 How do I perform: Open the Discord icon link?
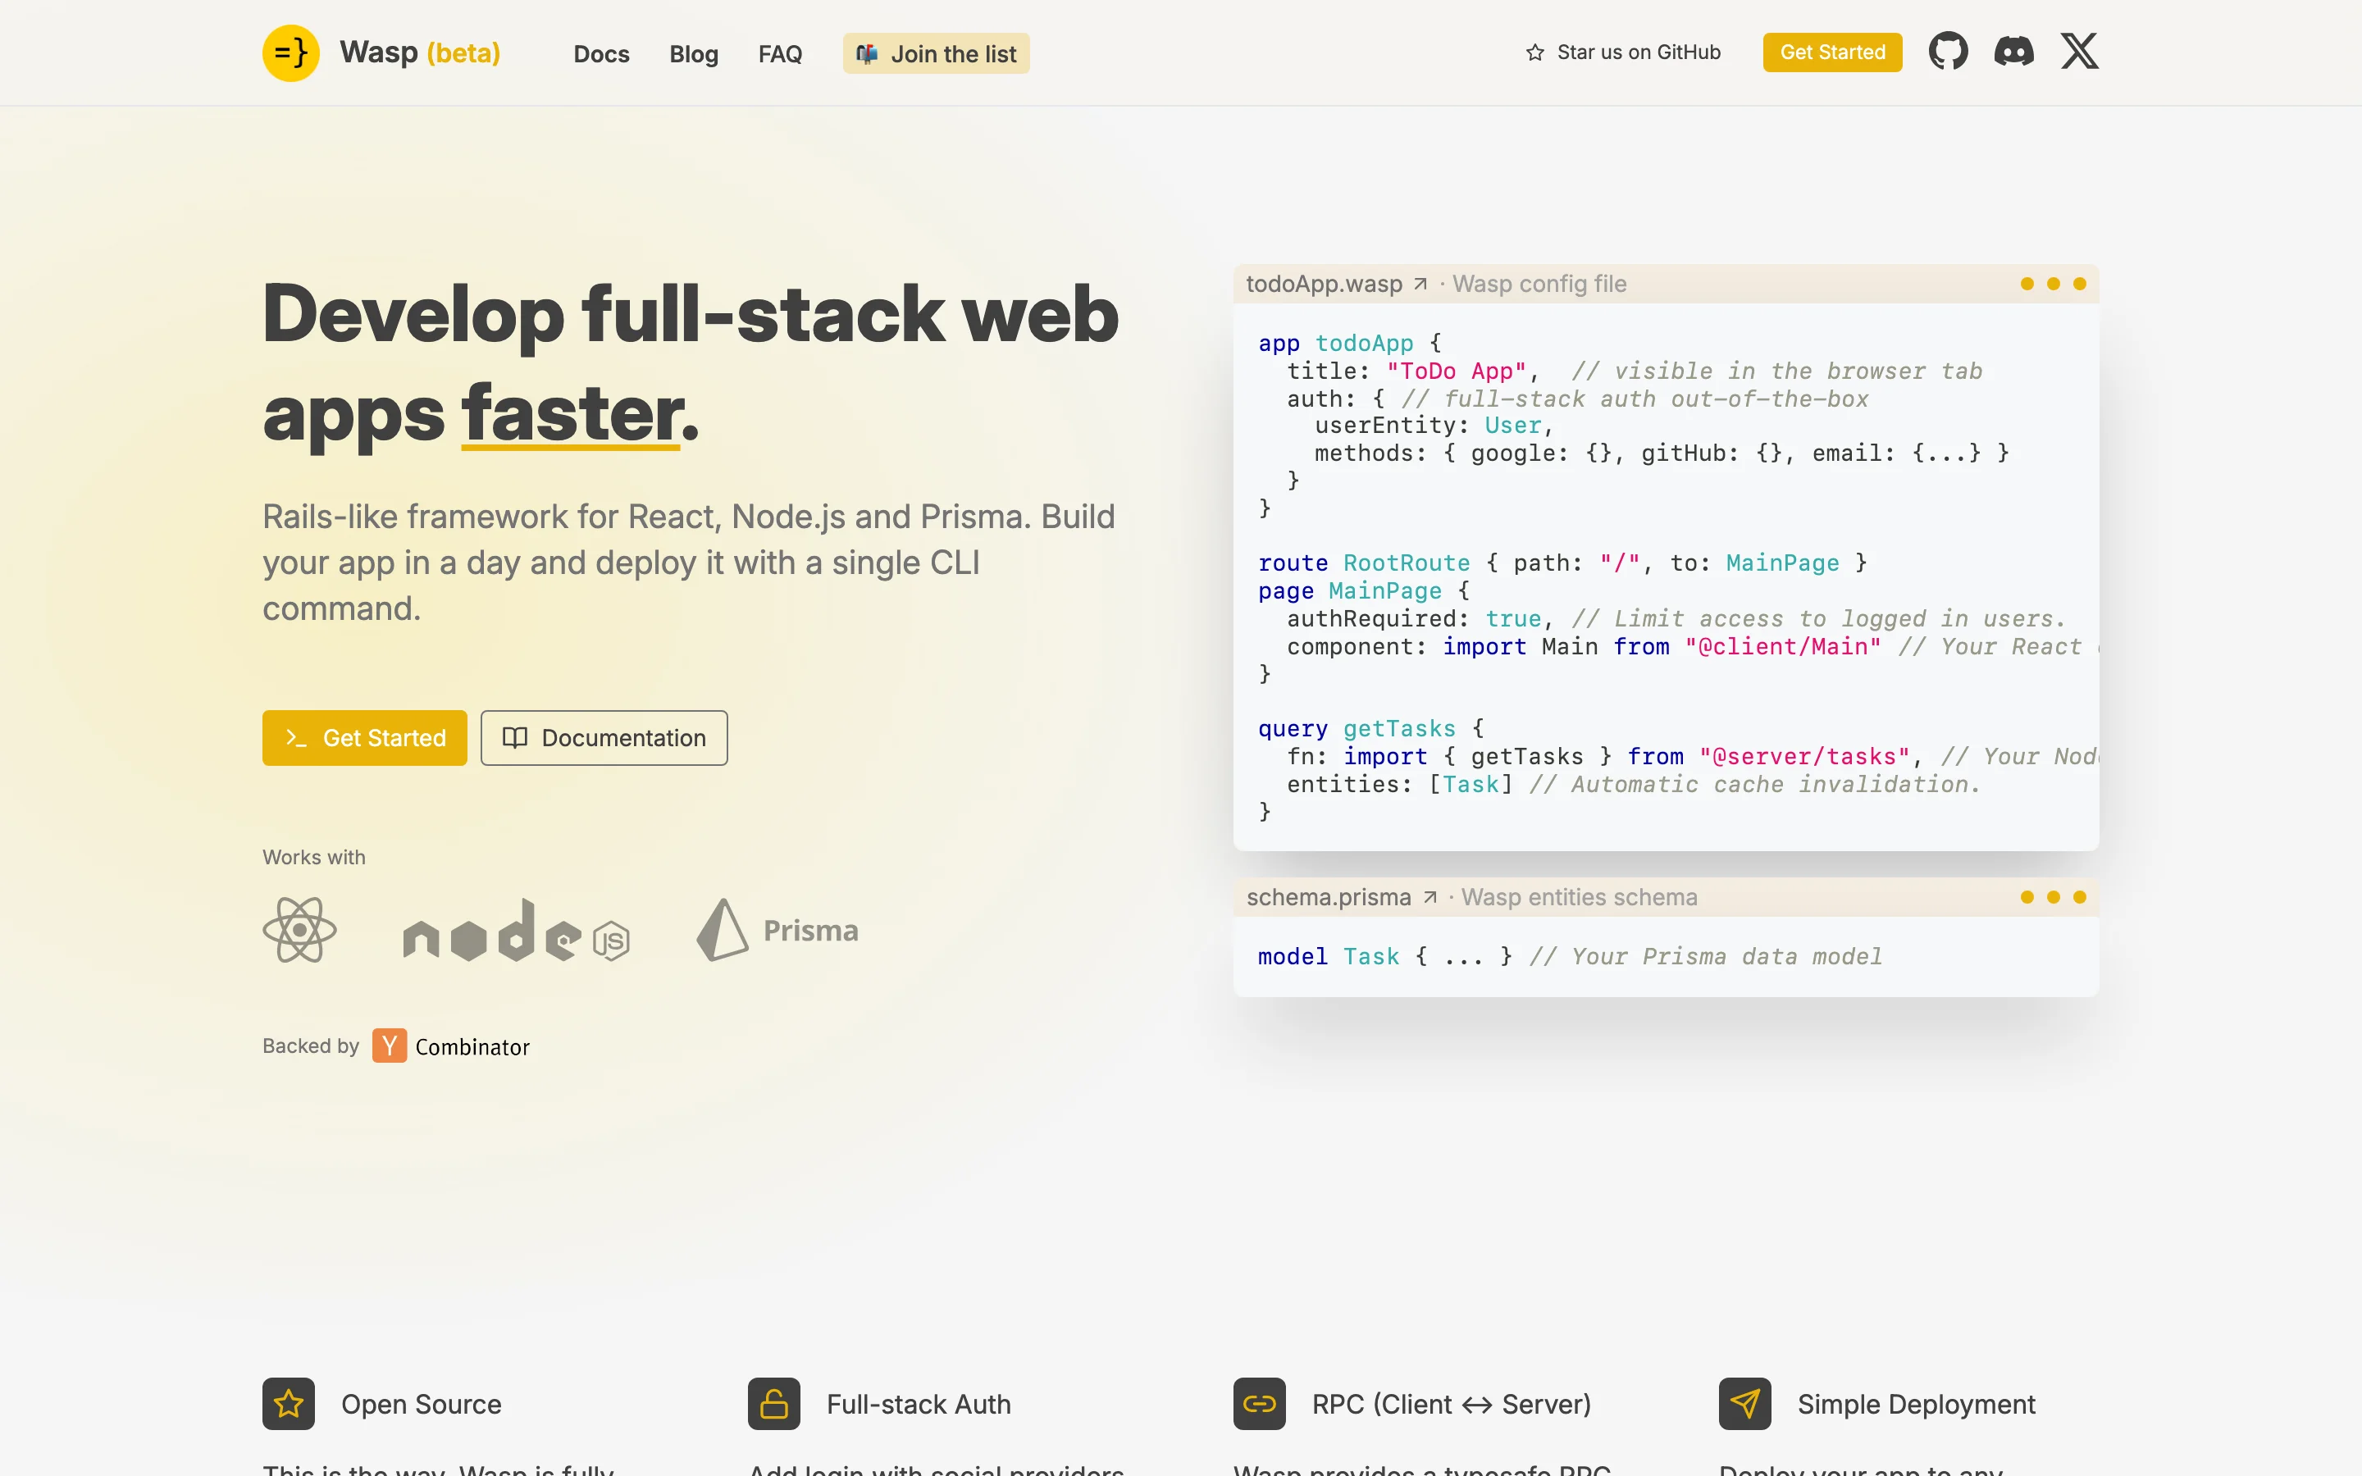tap(2013, 52)
